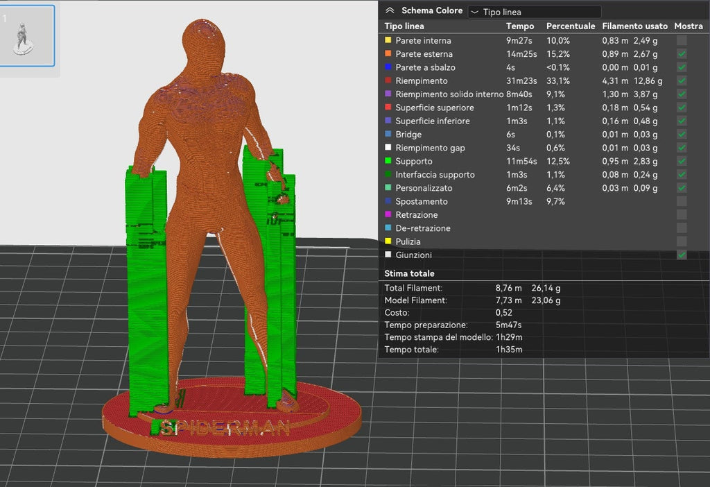Click the Riempimento gap white swatch
This screenshot has height=487, width=710.
(x=388, y=147)
